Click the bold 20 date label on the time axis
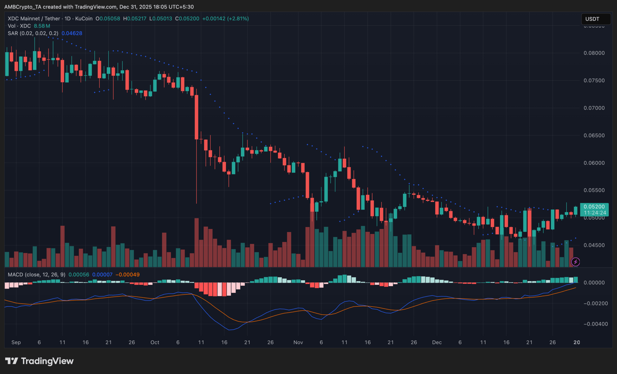The image size is (617, 374). pos(577,342)
